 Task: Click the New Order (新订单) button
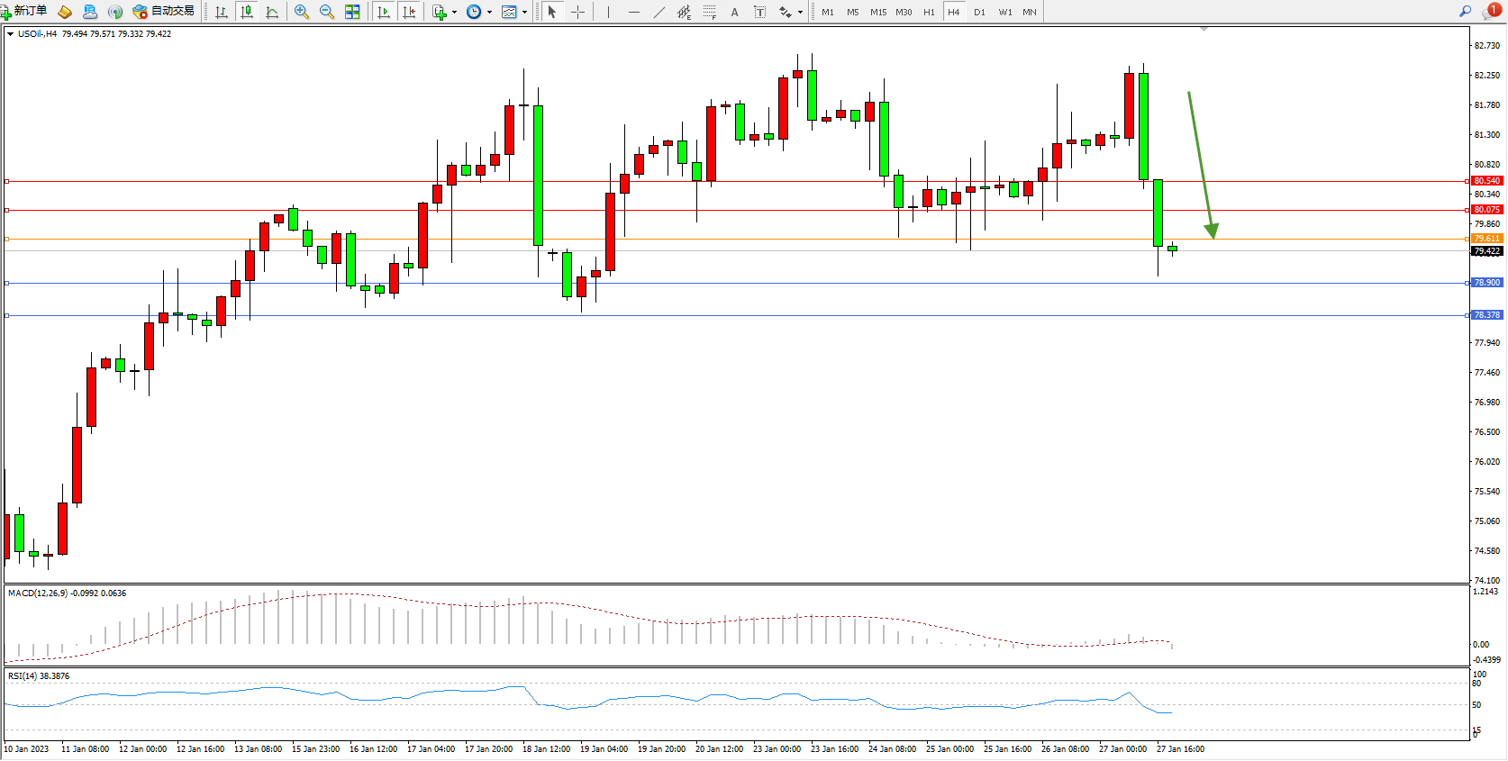(24, 11)
